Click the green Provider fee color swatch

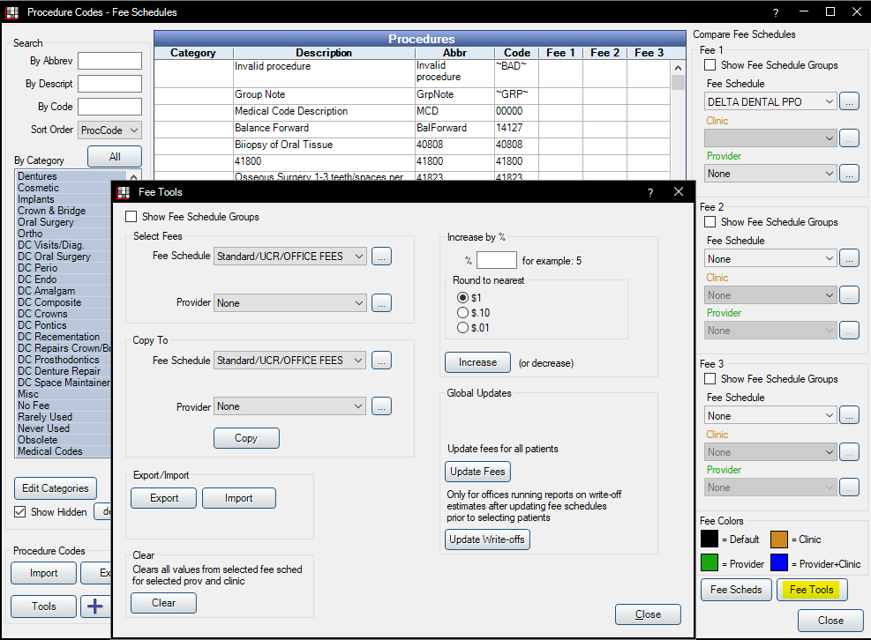click(710, 562)
